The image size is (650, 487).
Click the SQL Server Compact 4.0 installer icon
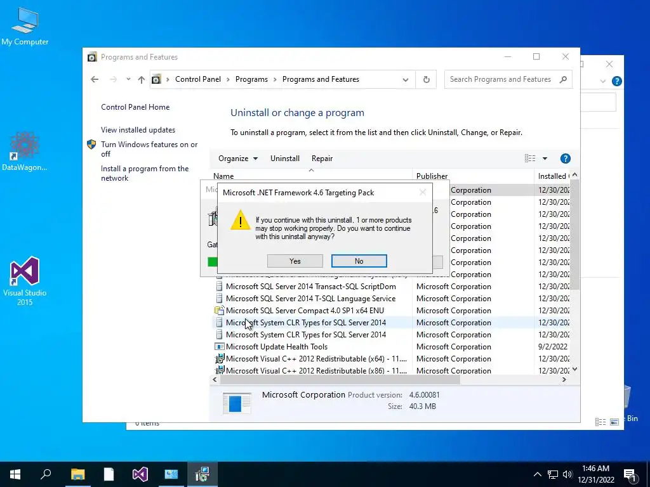[219, 310]
